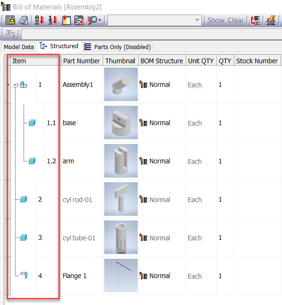Select the cyl tube-01 part number cell
This screenshot has width=282, height=305.
click(x=82, y=237)
